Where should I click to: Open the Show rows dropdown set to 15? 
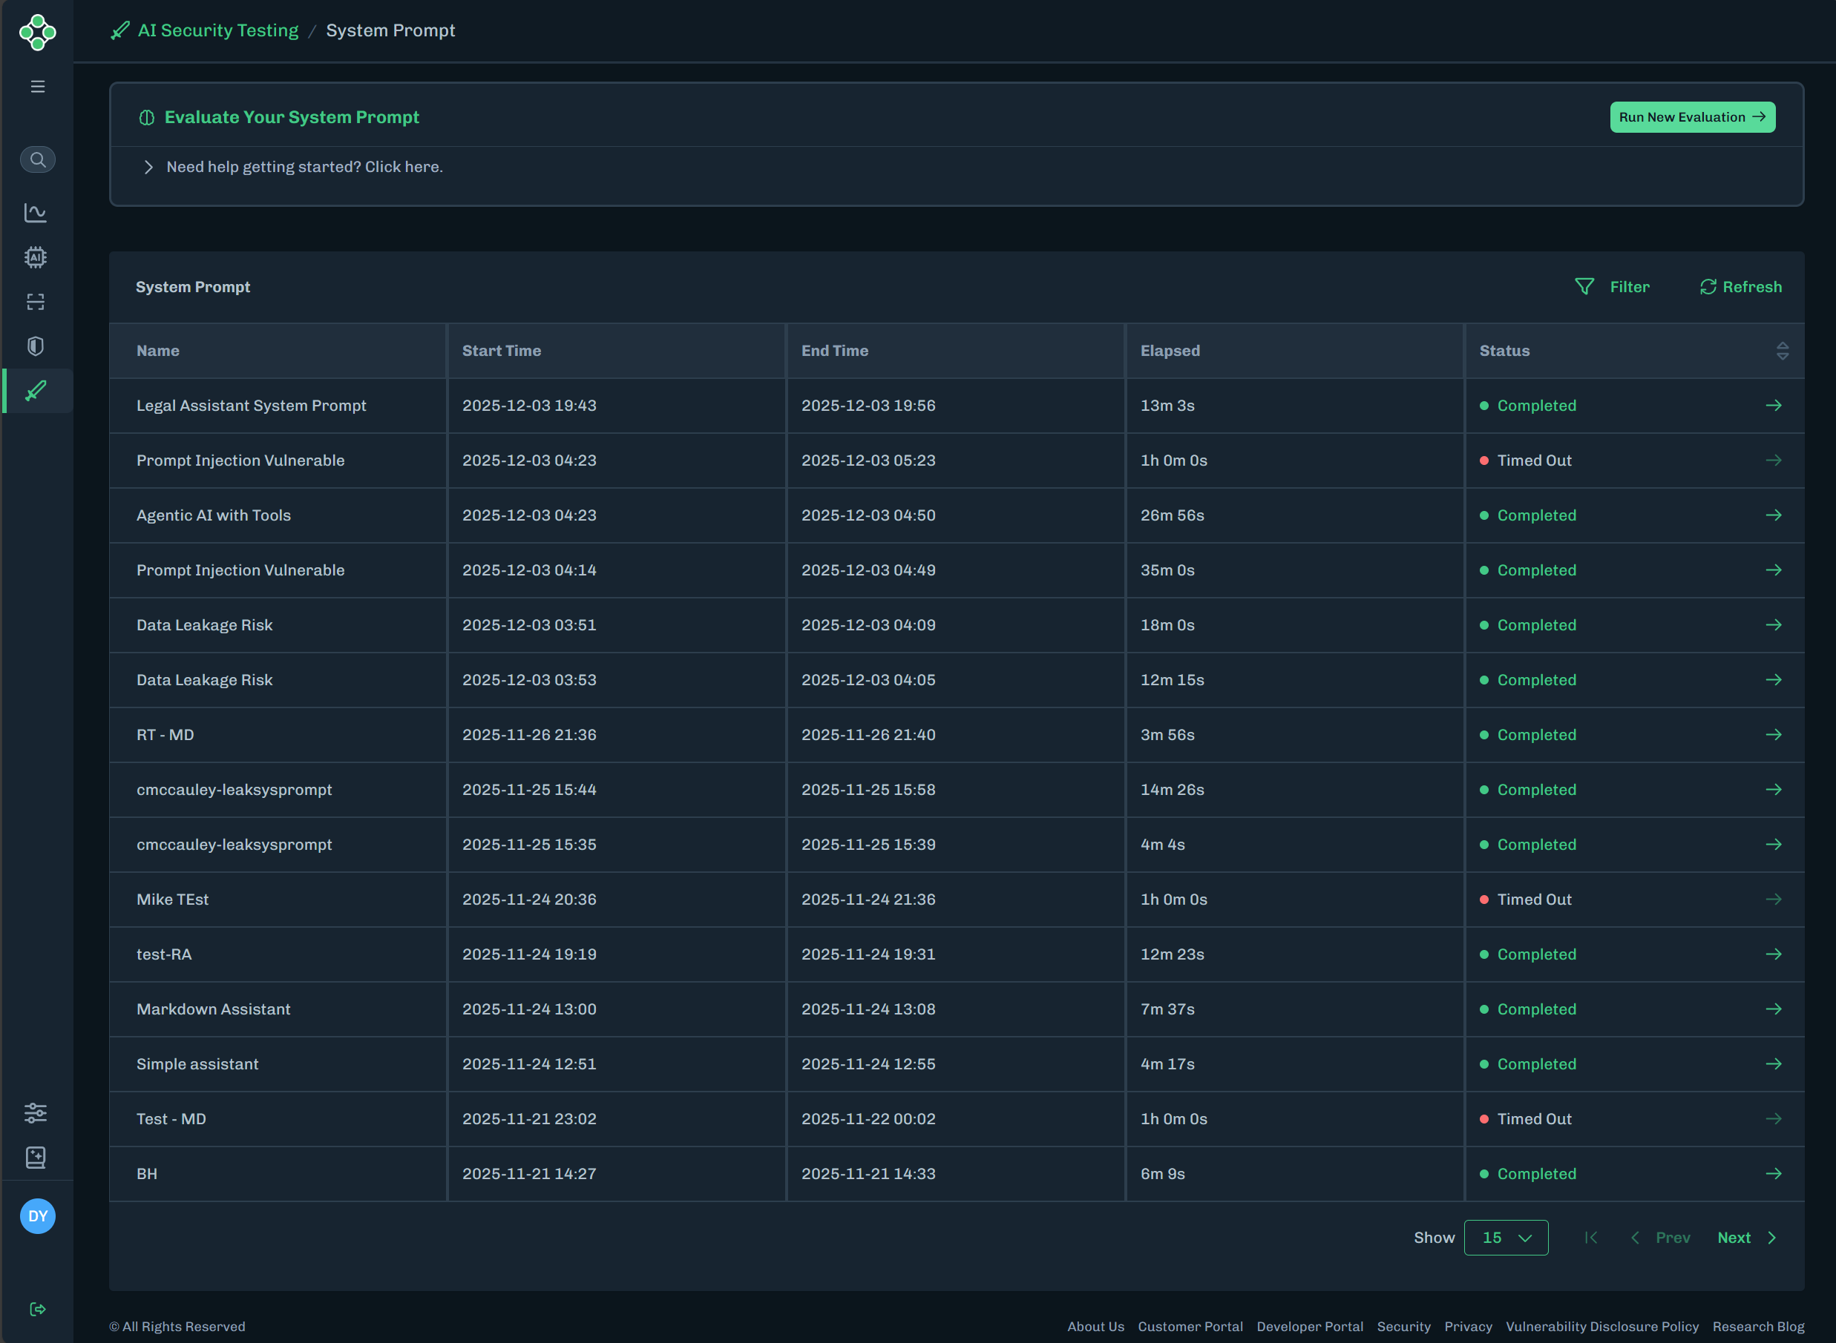pos(1506,1237)
